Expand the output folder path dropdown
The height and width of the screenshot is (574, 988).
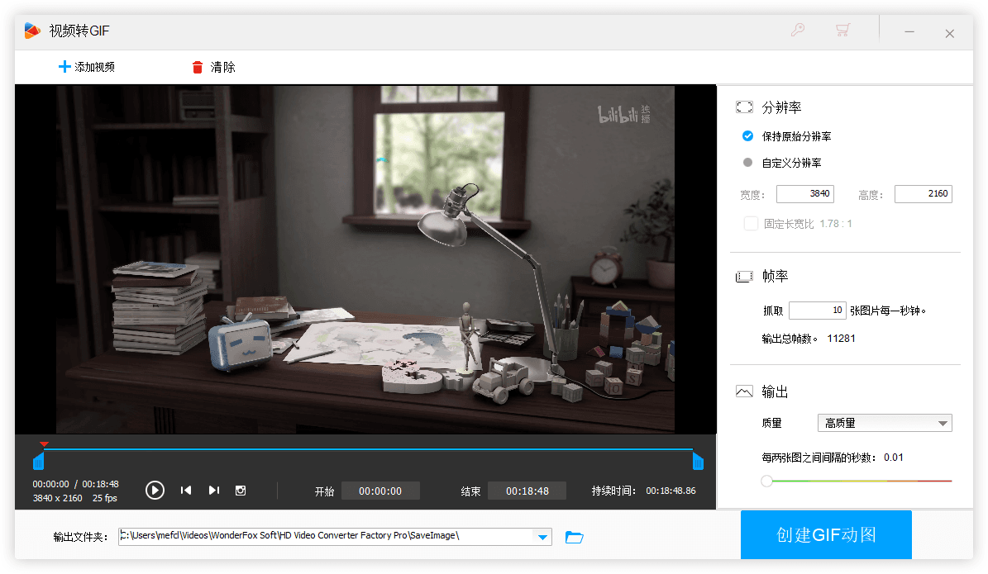pos(542,538)
